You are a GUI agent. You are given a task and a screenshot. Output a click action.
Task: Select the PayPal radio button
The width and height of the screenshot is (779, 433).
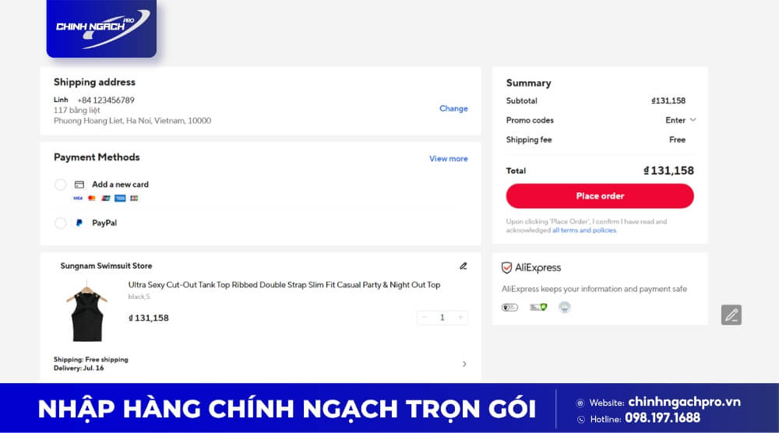[x=61, y=223]
